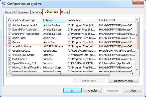
Task: Select the 'Apple Push' item name
Action: click(19, 38)
